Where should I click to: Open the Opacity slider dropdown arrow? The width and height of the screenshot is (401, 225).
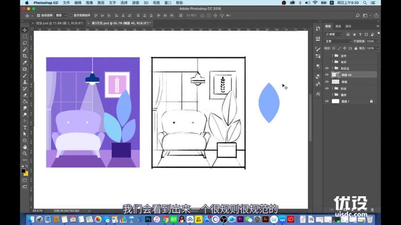click(x=378, y=41)
